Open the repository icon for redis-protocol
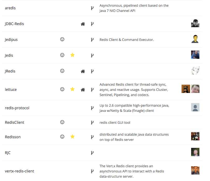Image resolution: width=210 pixels, height=181 pixels. 92,108
